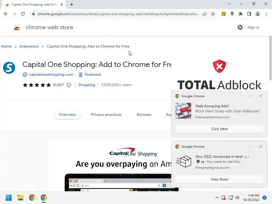The image size is (272, 204).
Task: Click the Total Adblock shield logo
Action: click(x=219, y=66)
